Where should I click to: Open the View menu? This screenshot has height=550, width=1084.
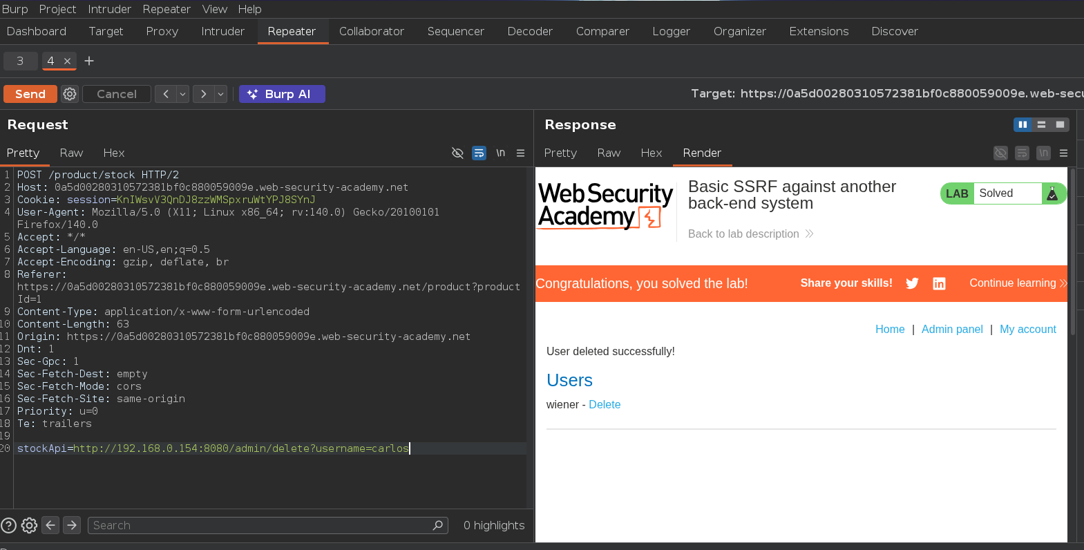(x=215, y=9)
